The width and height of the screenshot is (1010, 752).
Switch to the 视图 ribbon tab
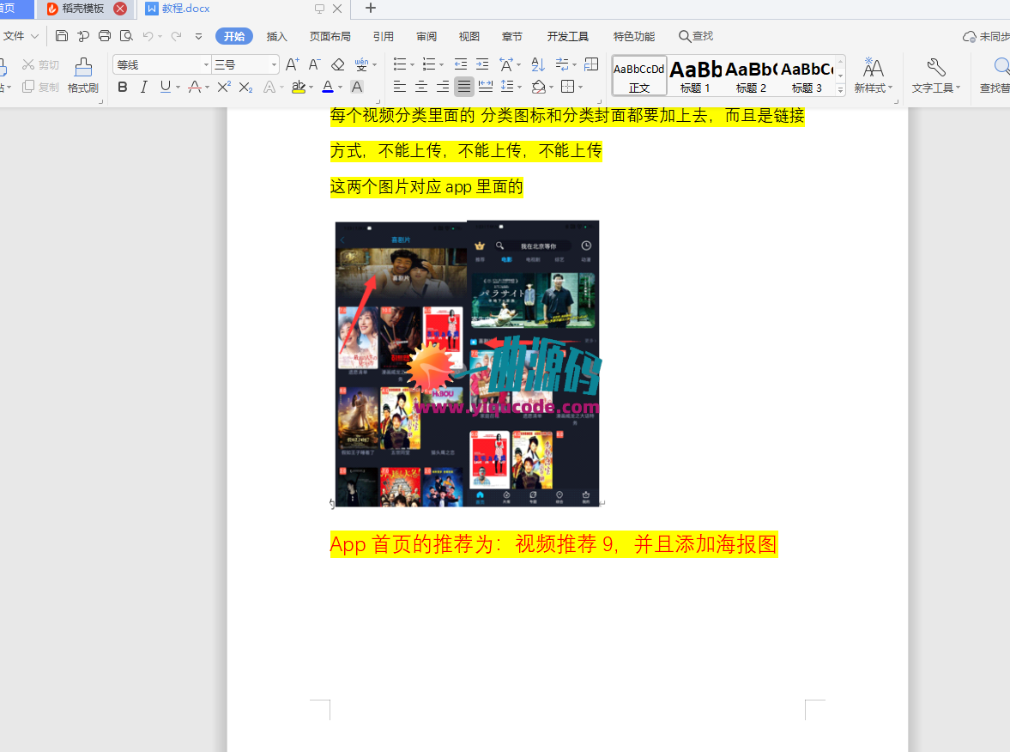pos(469,36)
